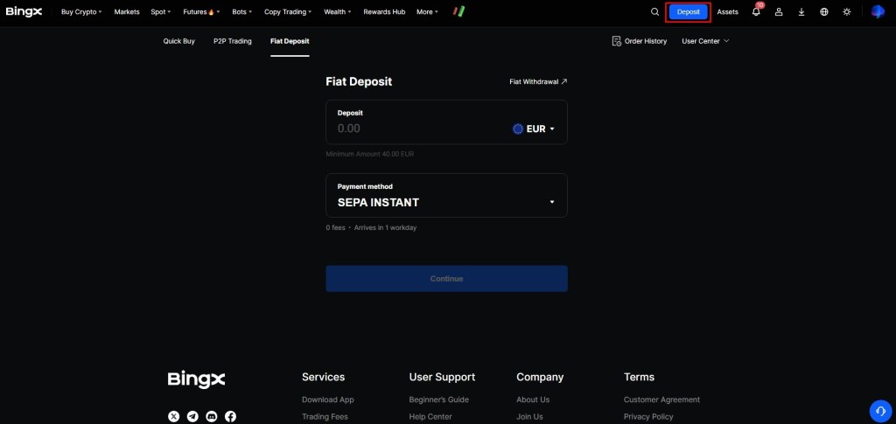Click the 'Company' footer heading
The height and width of the screenshot is (424, 896).
click(x=540, y=377)
